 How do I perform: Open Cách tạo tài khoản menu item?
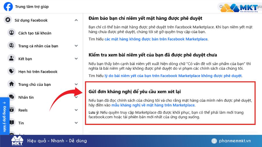click(x=35, y=33)
